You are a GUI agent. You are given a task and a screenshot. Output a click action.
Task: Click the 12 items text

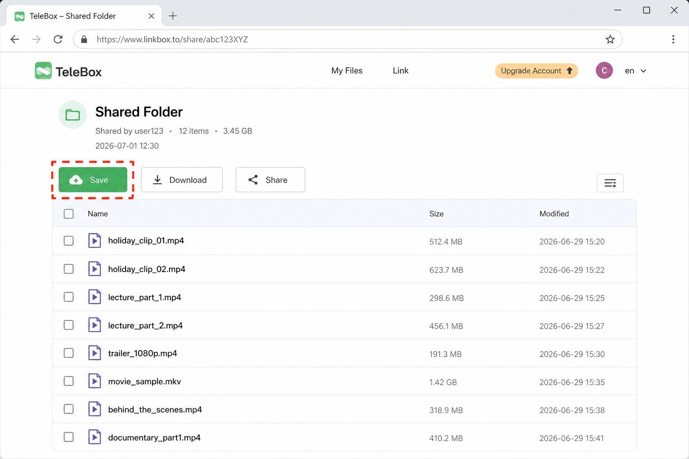(194, 131)
